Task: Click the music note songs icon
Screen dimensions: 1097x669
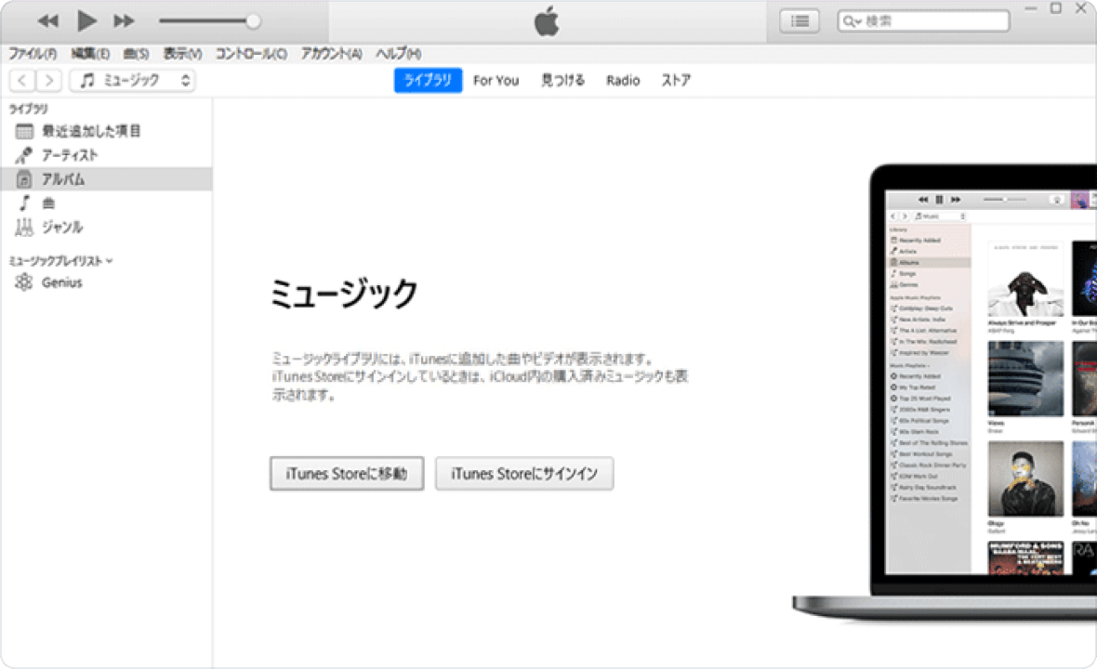Action: 24,203
